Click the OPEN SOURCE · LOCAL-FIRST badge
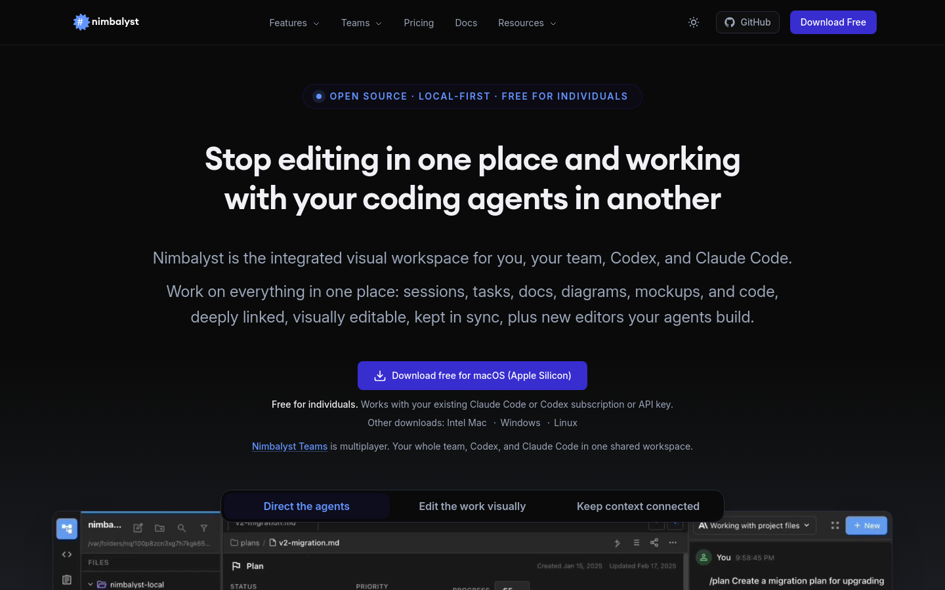 point(472,96)
